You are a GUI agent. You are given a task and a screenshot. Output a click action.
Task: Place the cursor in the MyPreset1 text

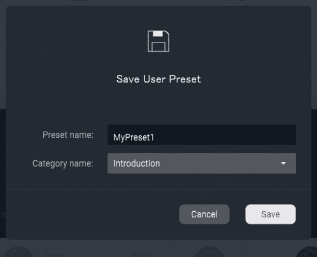(x=134, y=137)
